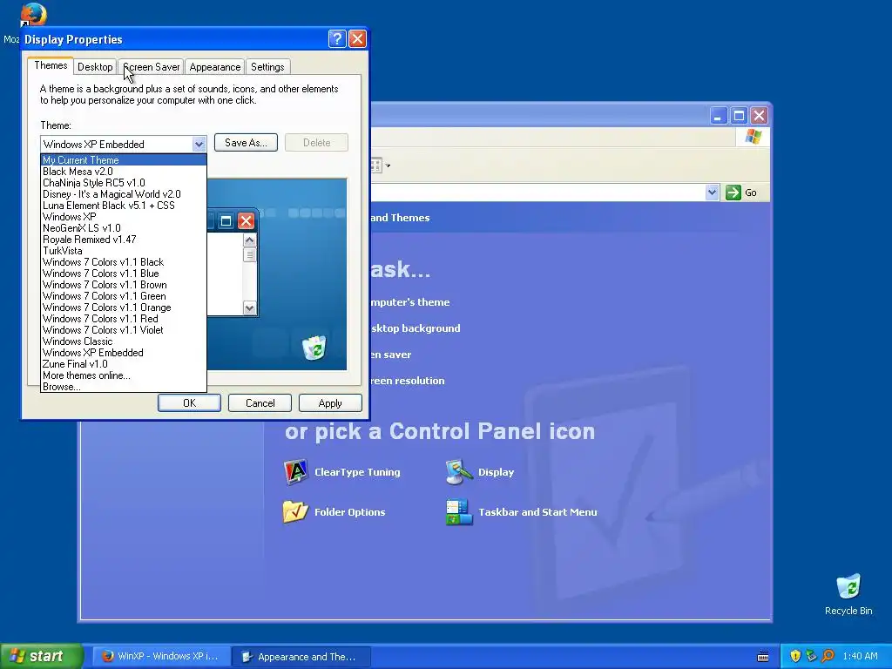892x669 pixels.
Task: Select the Themes tab
Action: [x=51, y=65]
